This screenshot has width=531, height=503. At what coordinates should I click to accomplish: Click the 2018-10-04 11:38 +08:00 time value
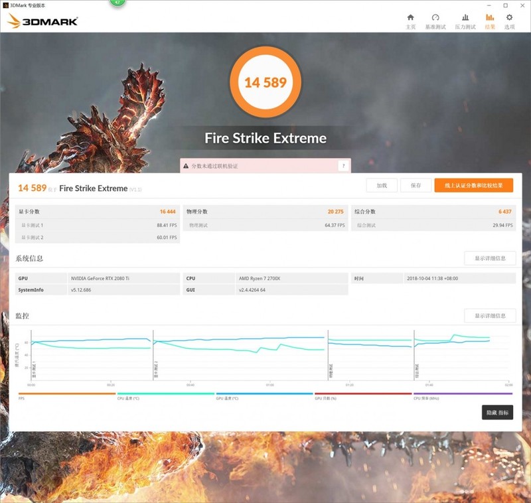[433, 278]
